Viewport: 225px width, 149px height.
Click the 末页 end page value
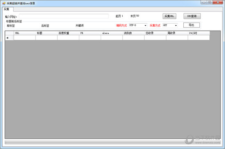(x=137, y=16)
